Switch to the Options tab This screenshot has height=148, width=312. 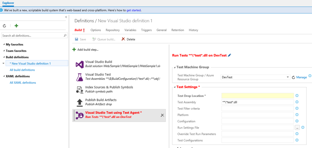(x=96, y=30)
